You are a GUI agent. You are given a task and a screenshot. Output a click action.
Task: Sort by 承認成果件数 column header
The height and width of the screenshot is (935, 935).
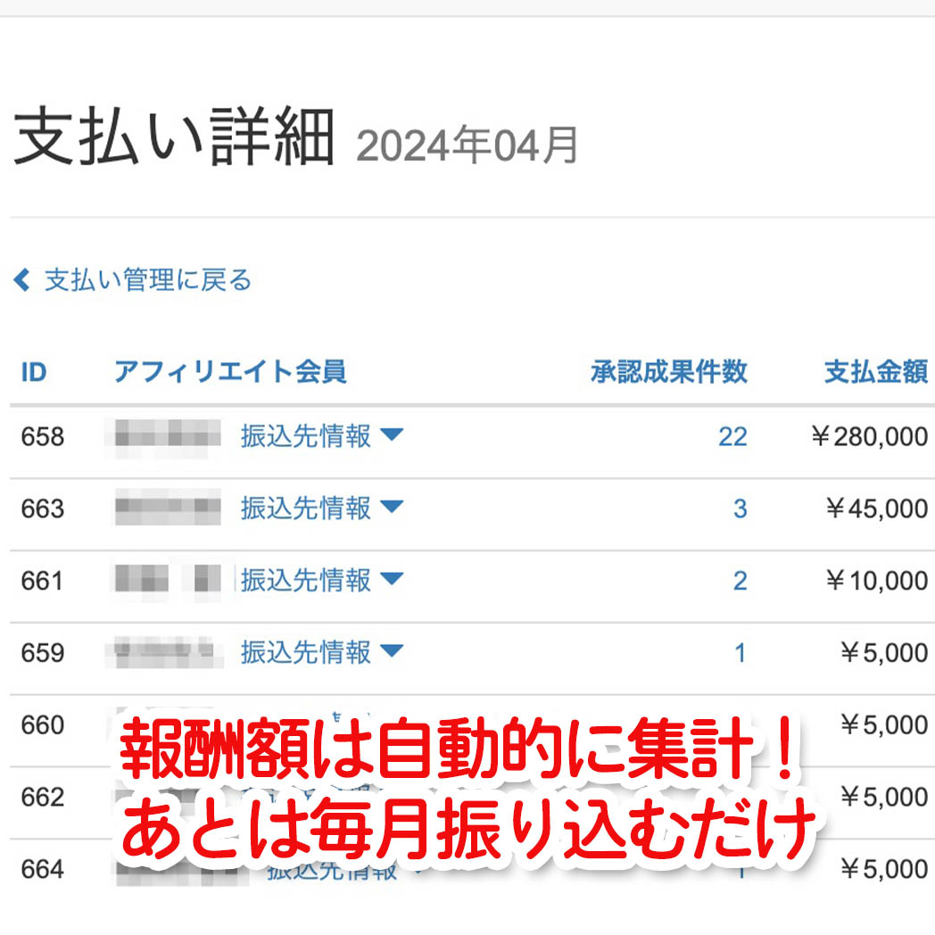click(x=669, y=372)
